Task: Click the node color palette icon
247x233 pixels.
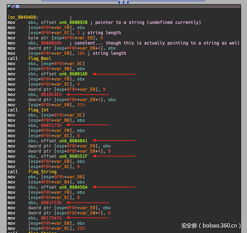Action: click(9, 7)
